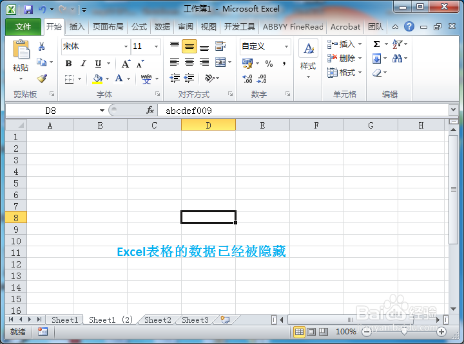The image size is (464, 344).
Task: Click the Clear eraser icon
Action: pyautogui.click(x=377, y=73)
